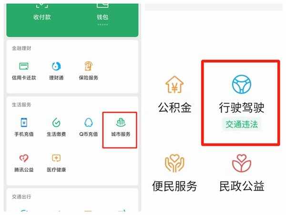
Task: Click the 交通出行 section header
Action: point(21,197)
